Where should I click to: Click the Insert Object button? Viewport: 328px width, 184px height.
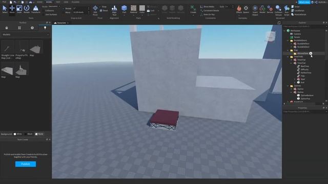pos(255,10)
